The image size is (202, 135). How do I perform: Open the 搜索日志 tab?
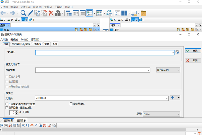point(21,121)
